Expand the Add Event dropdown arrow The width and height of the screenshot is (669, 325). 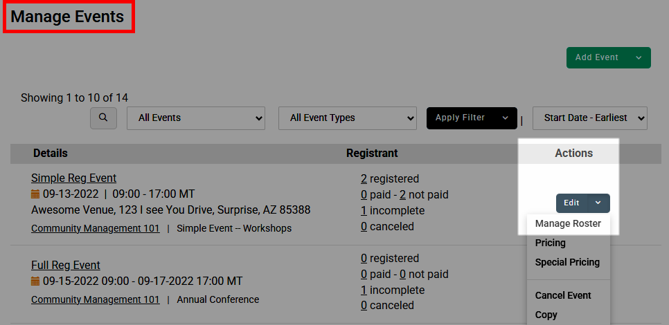[639, 57]
